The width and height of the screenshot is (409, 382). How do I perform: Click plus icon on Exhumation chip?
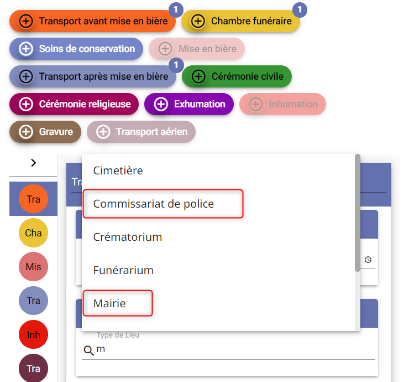160,104
